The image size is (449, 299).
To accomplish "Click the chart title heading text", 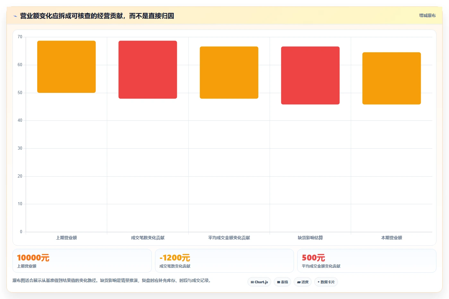I will [97, 16].
